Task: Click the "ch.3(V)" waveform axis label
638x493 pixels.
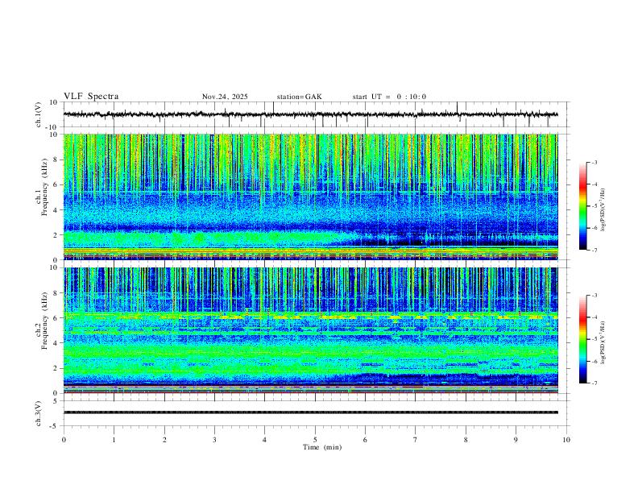Action: coord(39,414)
